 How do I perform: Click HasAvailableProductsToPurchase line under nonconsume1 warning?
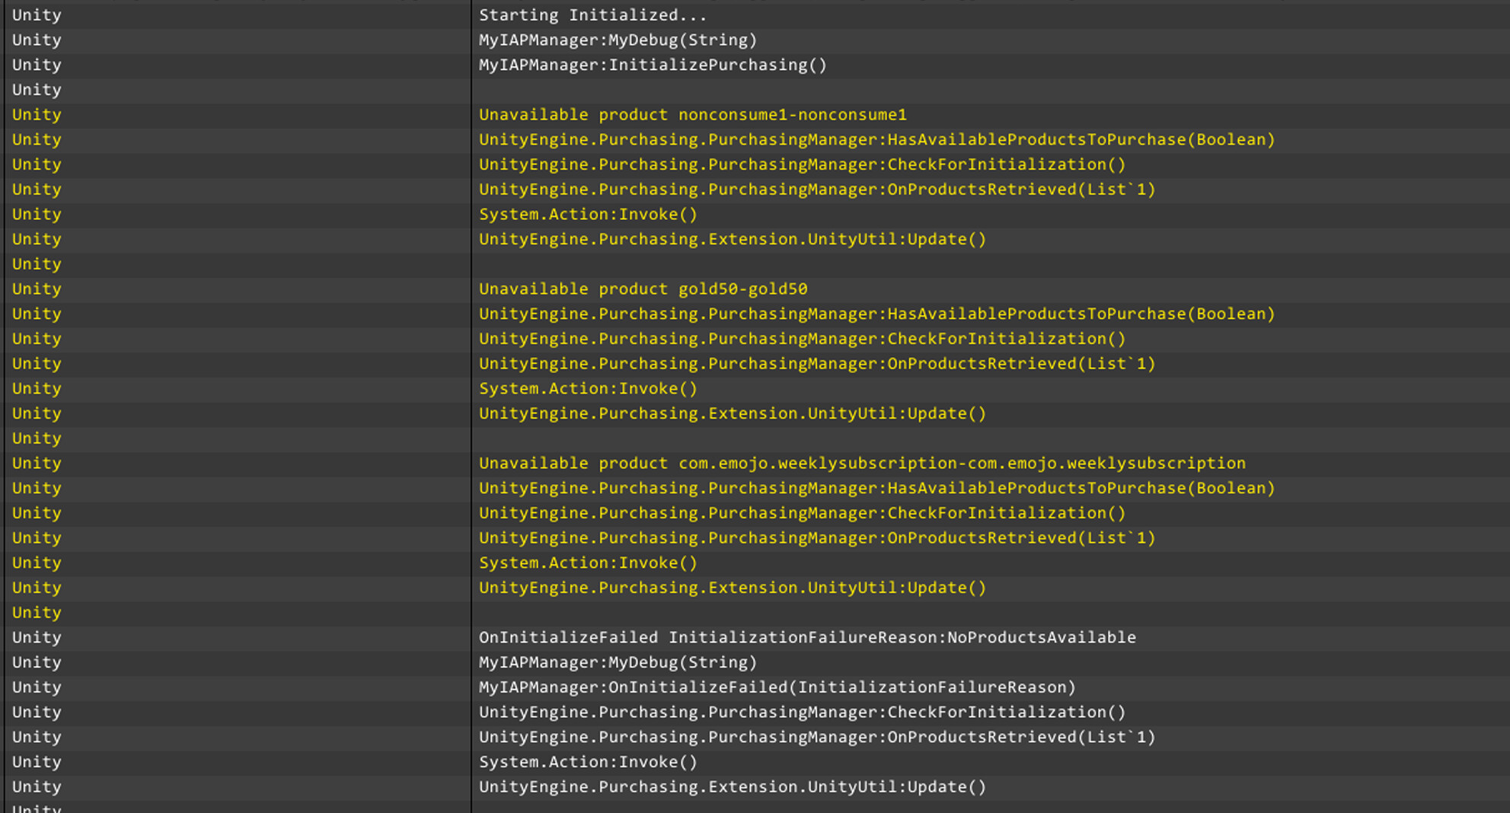(x=876, y=140)
